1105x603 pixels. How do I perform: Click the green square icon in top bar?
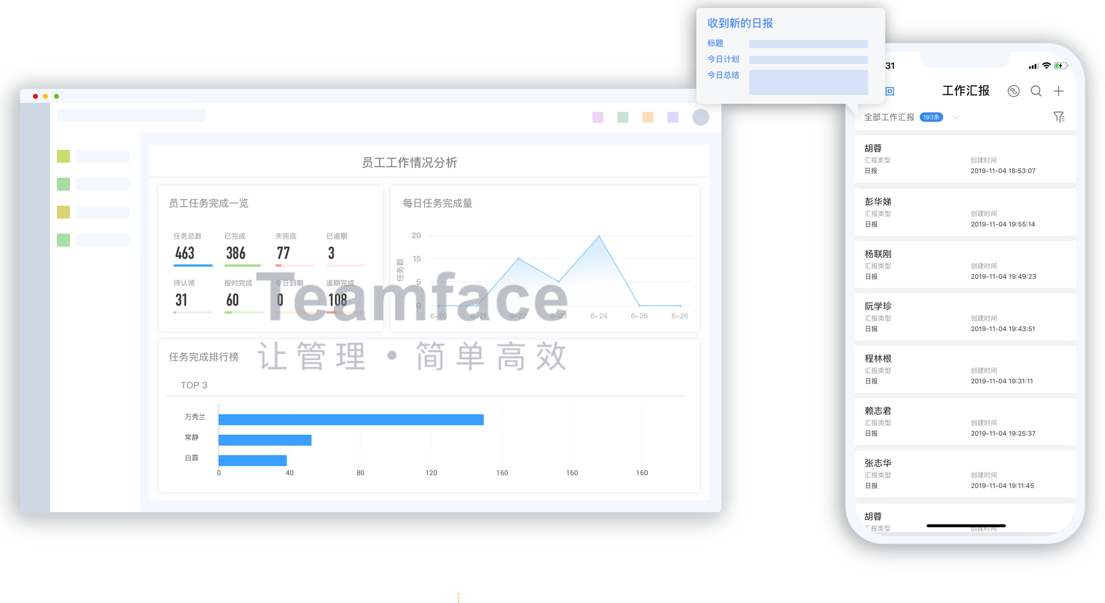[622, 117]
